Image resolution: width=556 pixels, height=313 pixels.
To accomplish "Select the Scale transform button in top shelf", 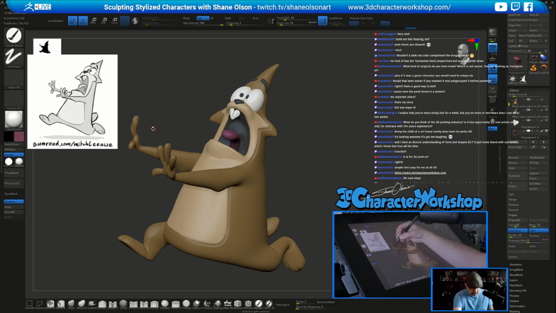I will click(103, 20).
